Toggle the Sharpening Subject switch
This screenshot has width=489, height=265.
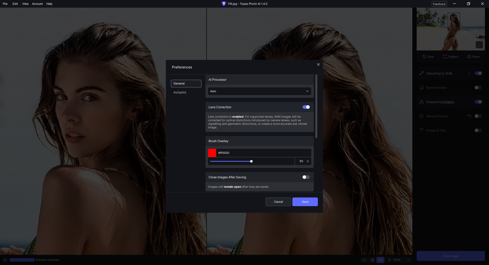[x=478, y=102]
